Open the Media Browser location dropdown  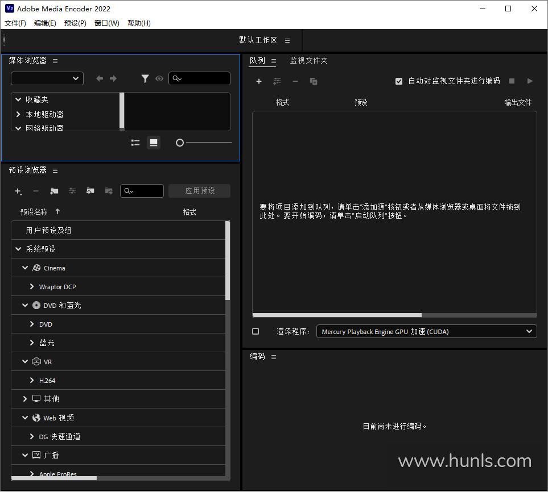click(x=47, y=78)
